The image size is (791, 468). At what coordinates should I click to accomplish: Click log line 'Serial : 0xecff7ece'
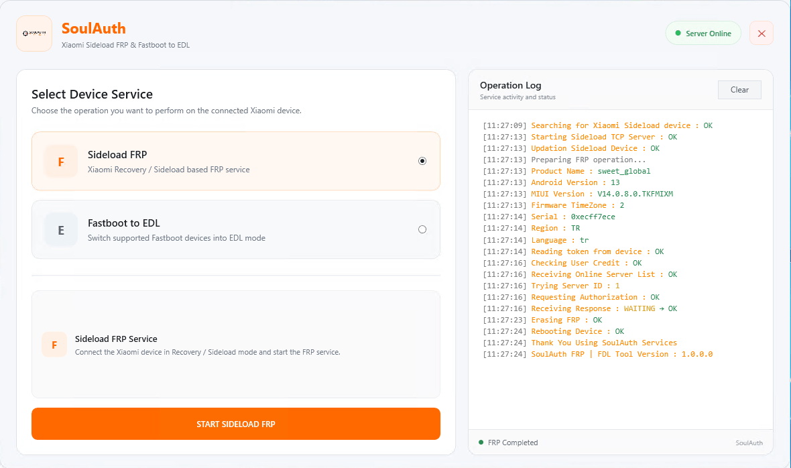(x=549, y=217)
